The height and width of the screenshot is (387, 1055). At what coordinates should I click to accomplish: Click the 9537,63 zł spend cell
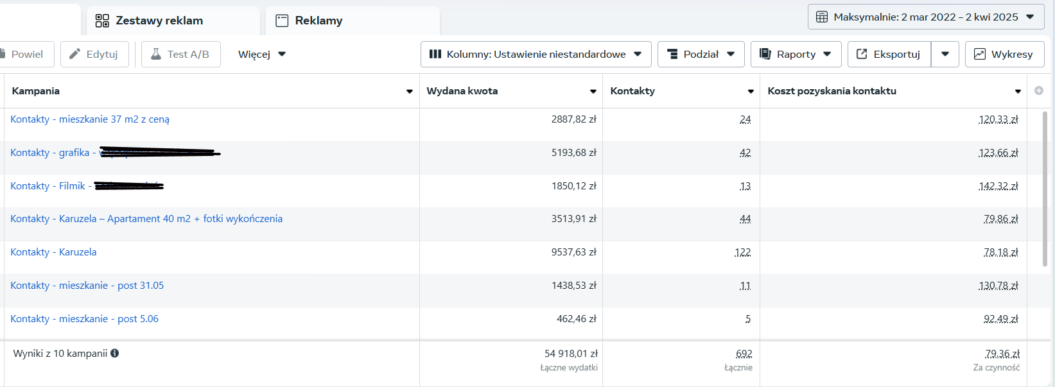(x=574, y=252)
